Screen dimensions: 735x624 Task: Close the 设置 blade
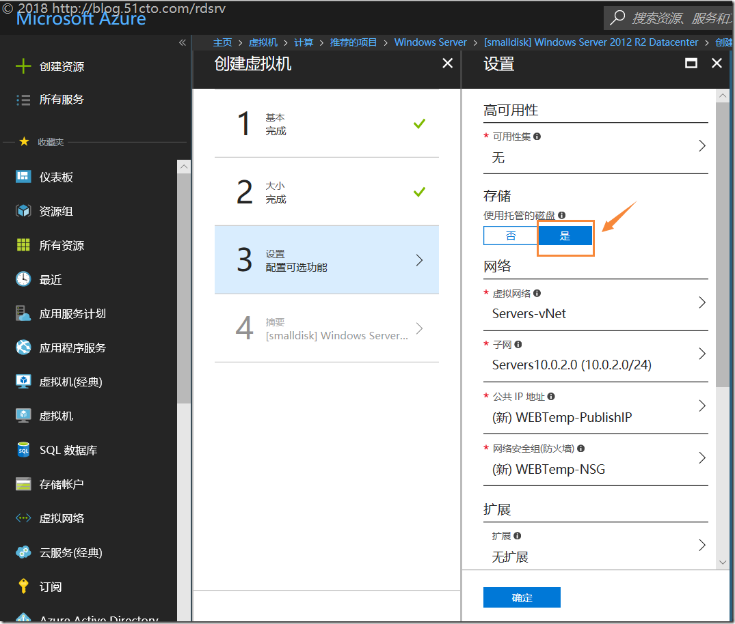717,63
